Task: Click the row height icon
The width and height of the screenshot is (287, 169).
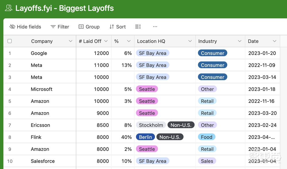Action: click(x=138, y=27)
